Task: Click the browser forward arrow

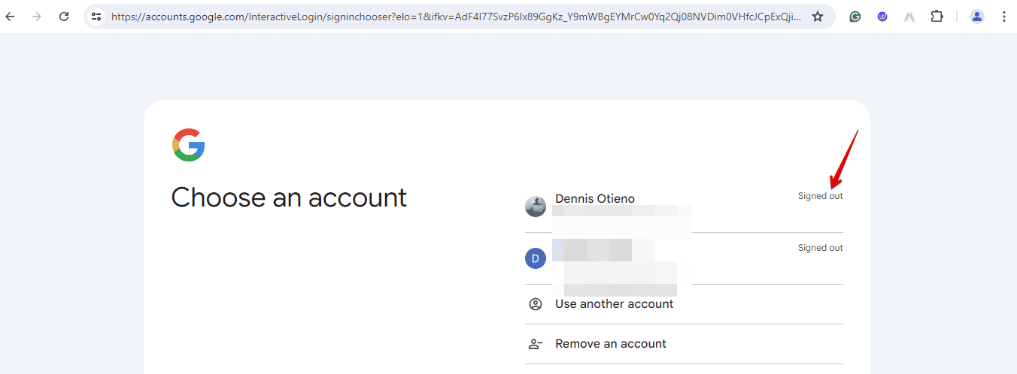Action: 37,16
